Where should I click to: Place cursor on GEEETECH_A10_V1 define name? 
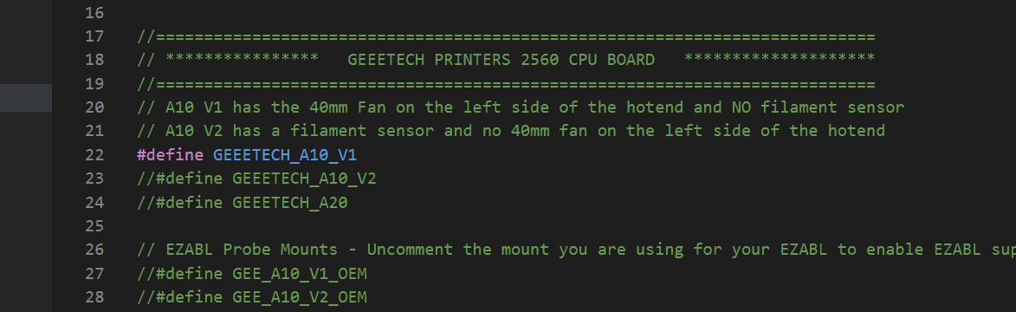[284, 155]
